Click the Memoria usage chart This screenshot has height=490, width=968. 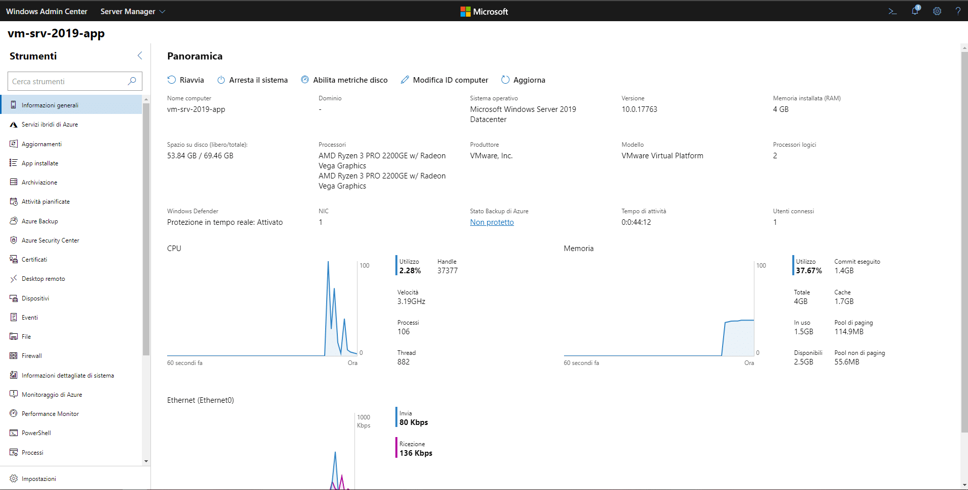coord(659,308)
